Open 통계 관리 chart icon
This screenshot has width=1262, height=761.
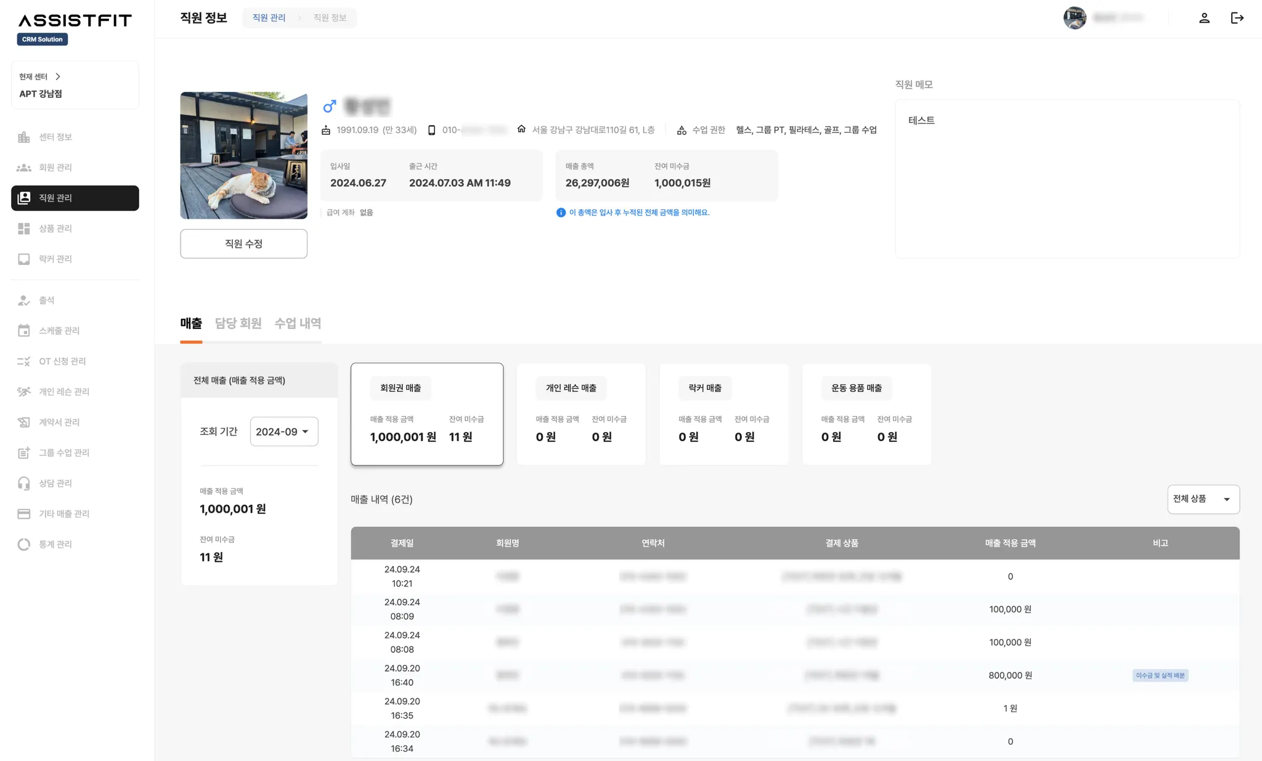(24, 544)
